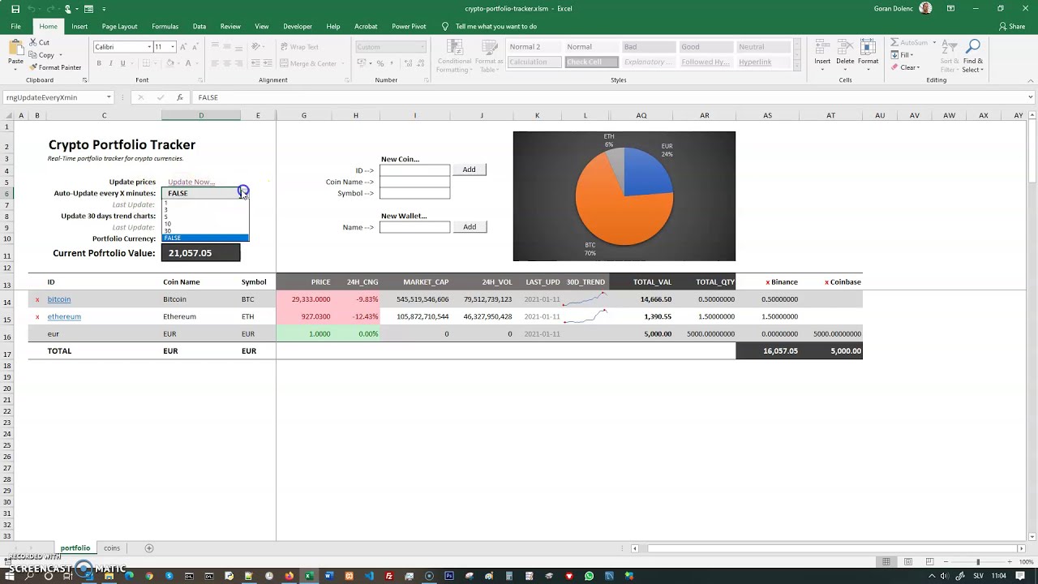Open the font size dropdown showing 11
Image resolution: width=1038 pixels, height=584 pixels.
pos(172,47)
